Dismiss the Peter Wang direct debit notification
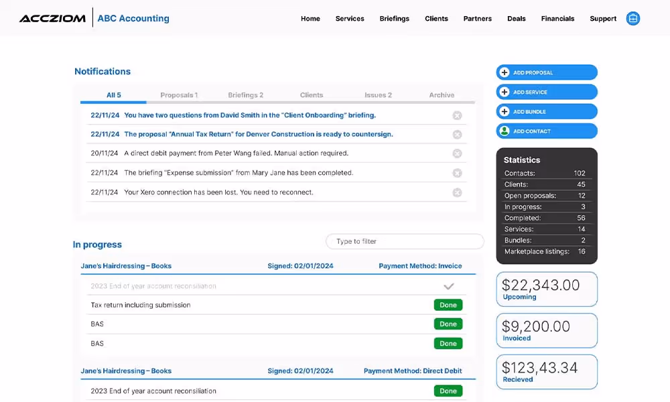The image size is (670, 402). pos(457,153)
